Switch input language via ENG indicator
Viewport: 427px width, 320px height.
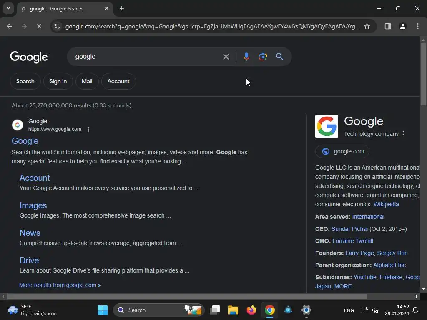(x=349, y=310)
